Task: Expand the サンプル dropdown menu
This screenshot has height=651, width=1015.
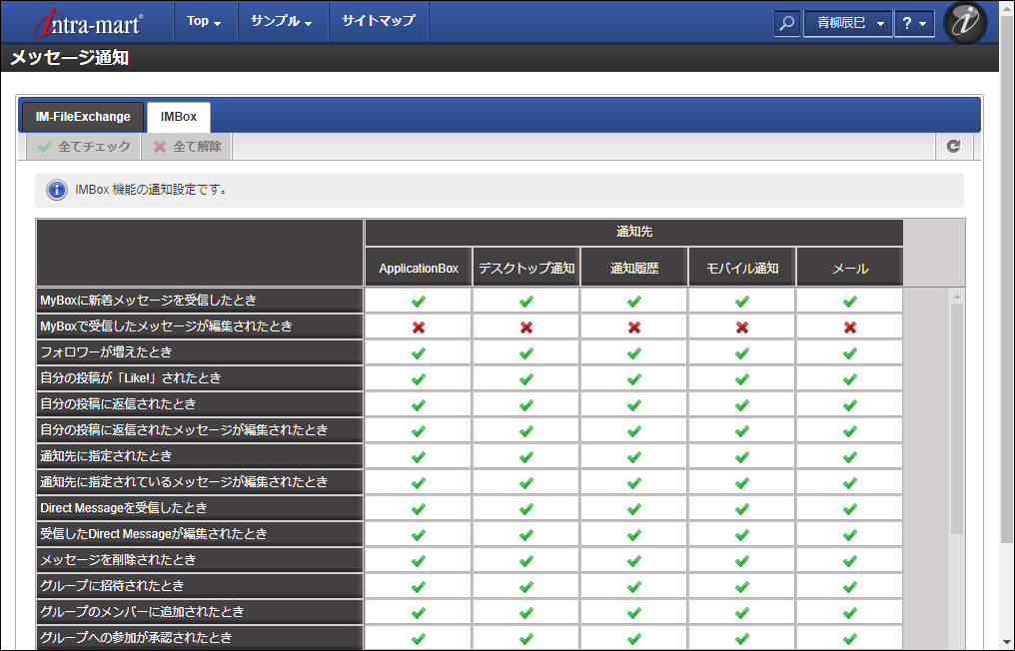Action: (282, 21)
